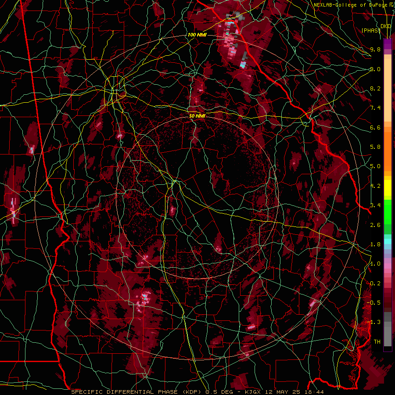Pick the 0.2 legend value

pos(375,284)
